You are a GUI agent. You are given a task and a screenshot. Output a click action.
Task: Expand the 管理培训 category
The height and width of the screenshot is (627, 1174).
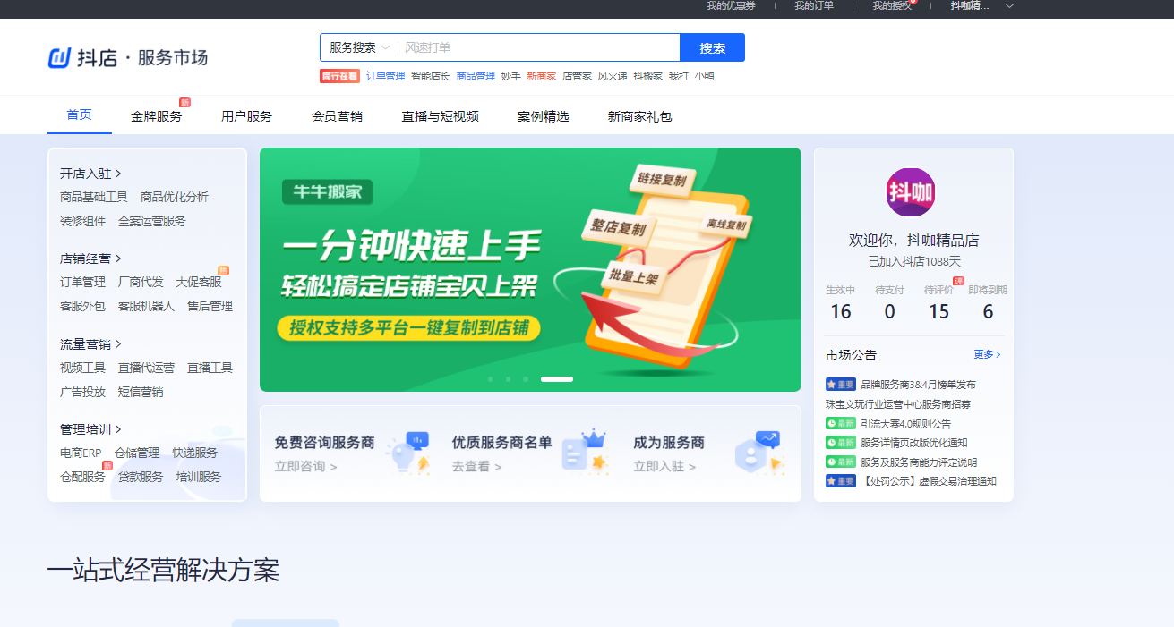(90, 429)
